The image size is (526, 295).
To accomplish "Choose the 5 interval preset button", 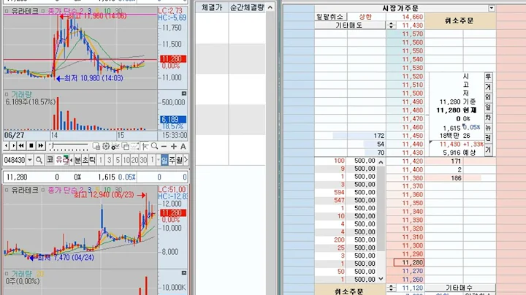I will 118,160.
